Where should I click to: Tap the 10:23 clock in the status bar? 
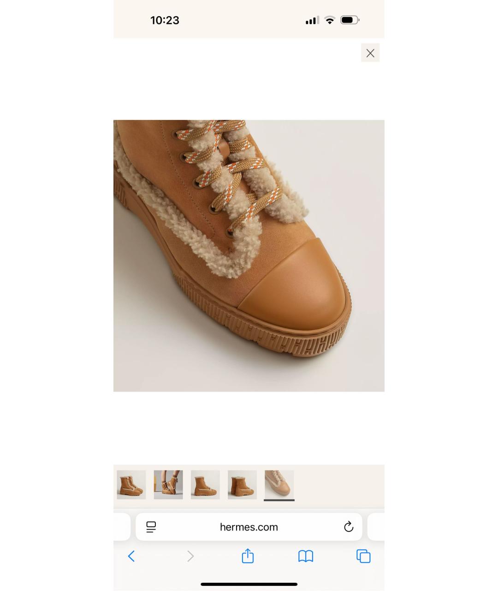(165, 20)
